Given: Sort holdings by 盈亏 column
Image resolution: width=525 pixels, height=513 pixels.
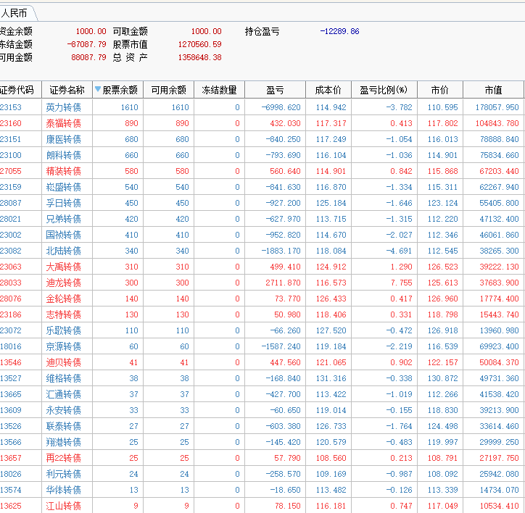Looking at the screenshot, I should (x=275, y=90).
